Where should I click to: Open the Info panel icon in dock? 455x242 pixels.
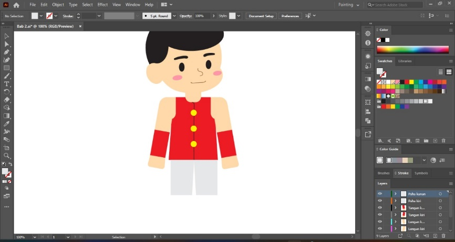(x=368, y=43)
